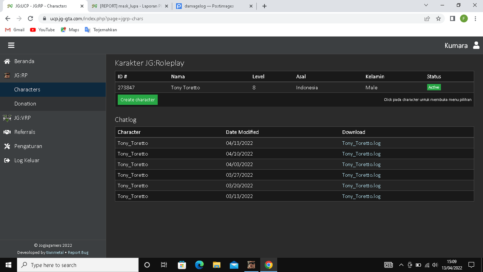
Task: Click the Pengaturan tools icon
Action: (7, 146)
